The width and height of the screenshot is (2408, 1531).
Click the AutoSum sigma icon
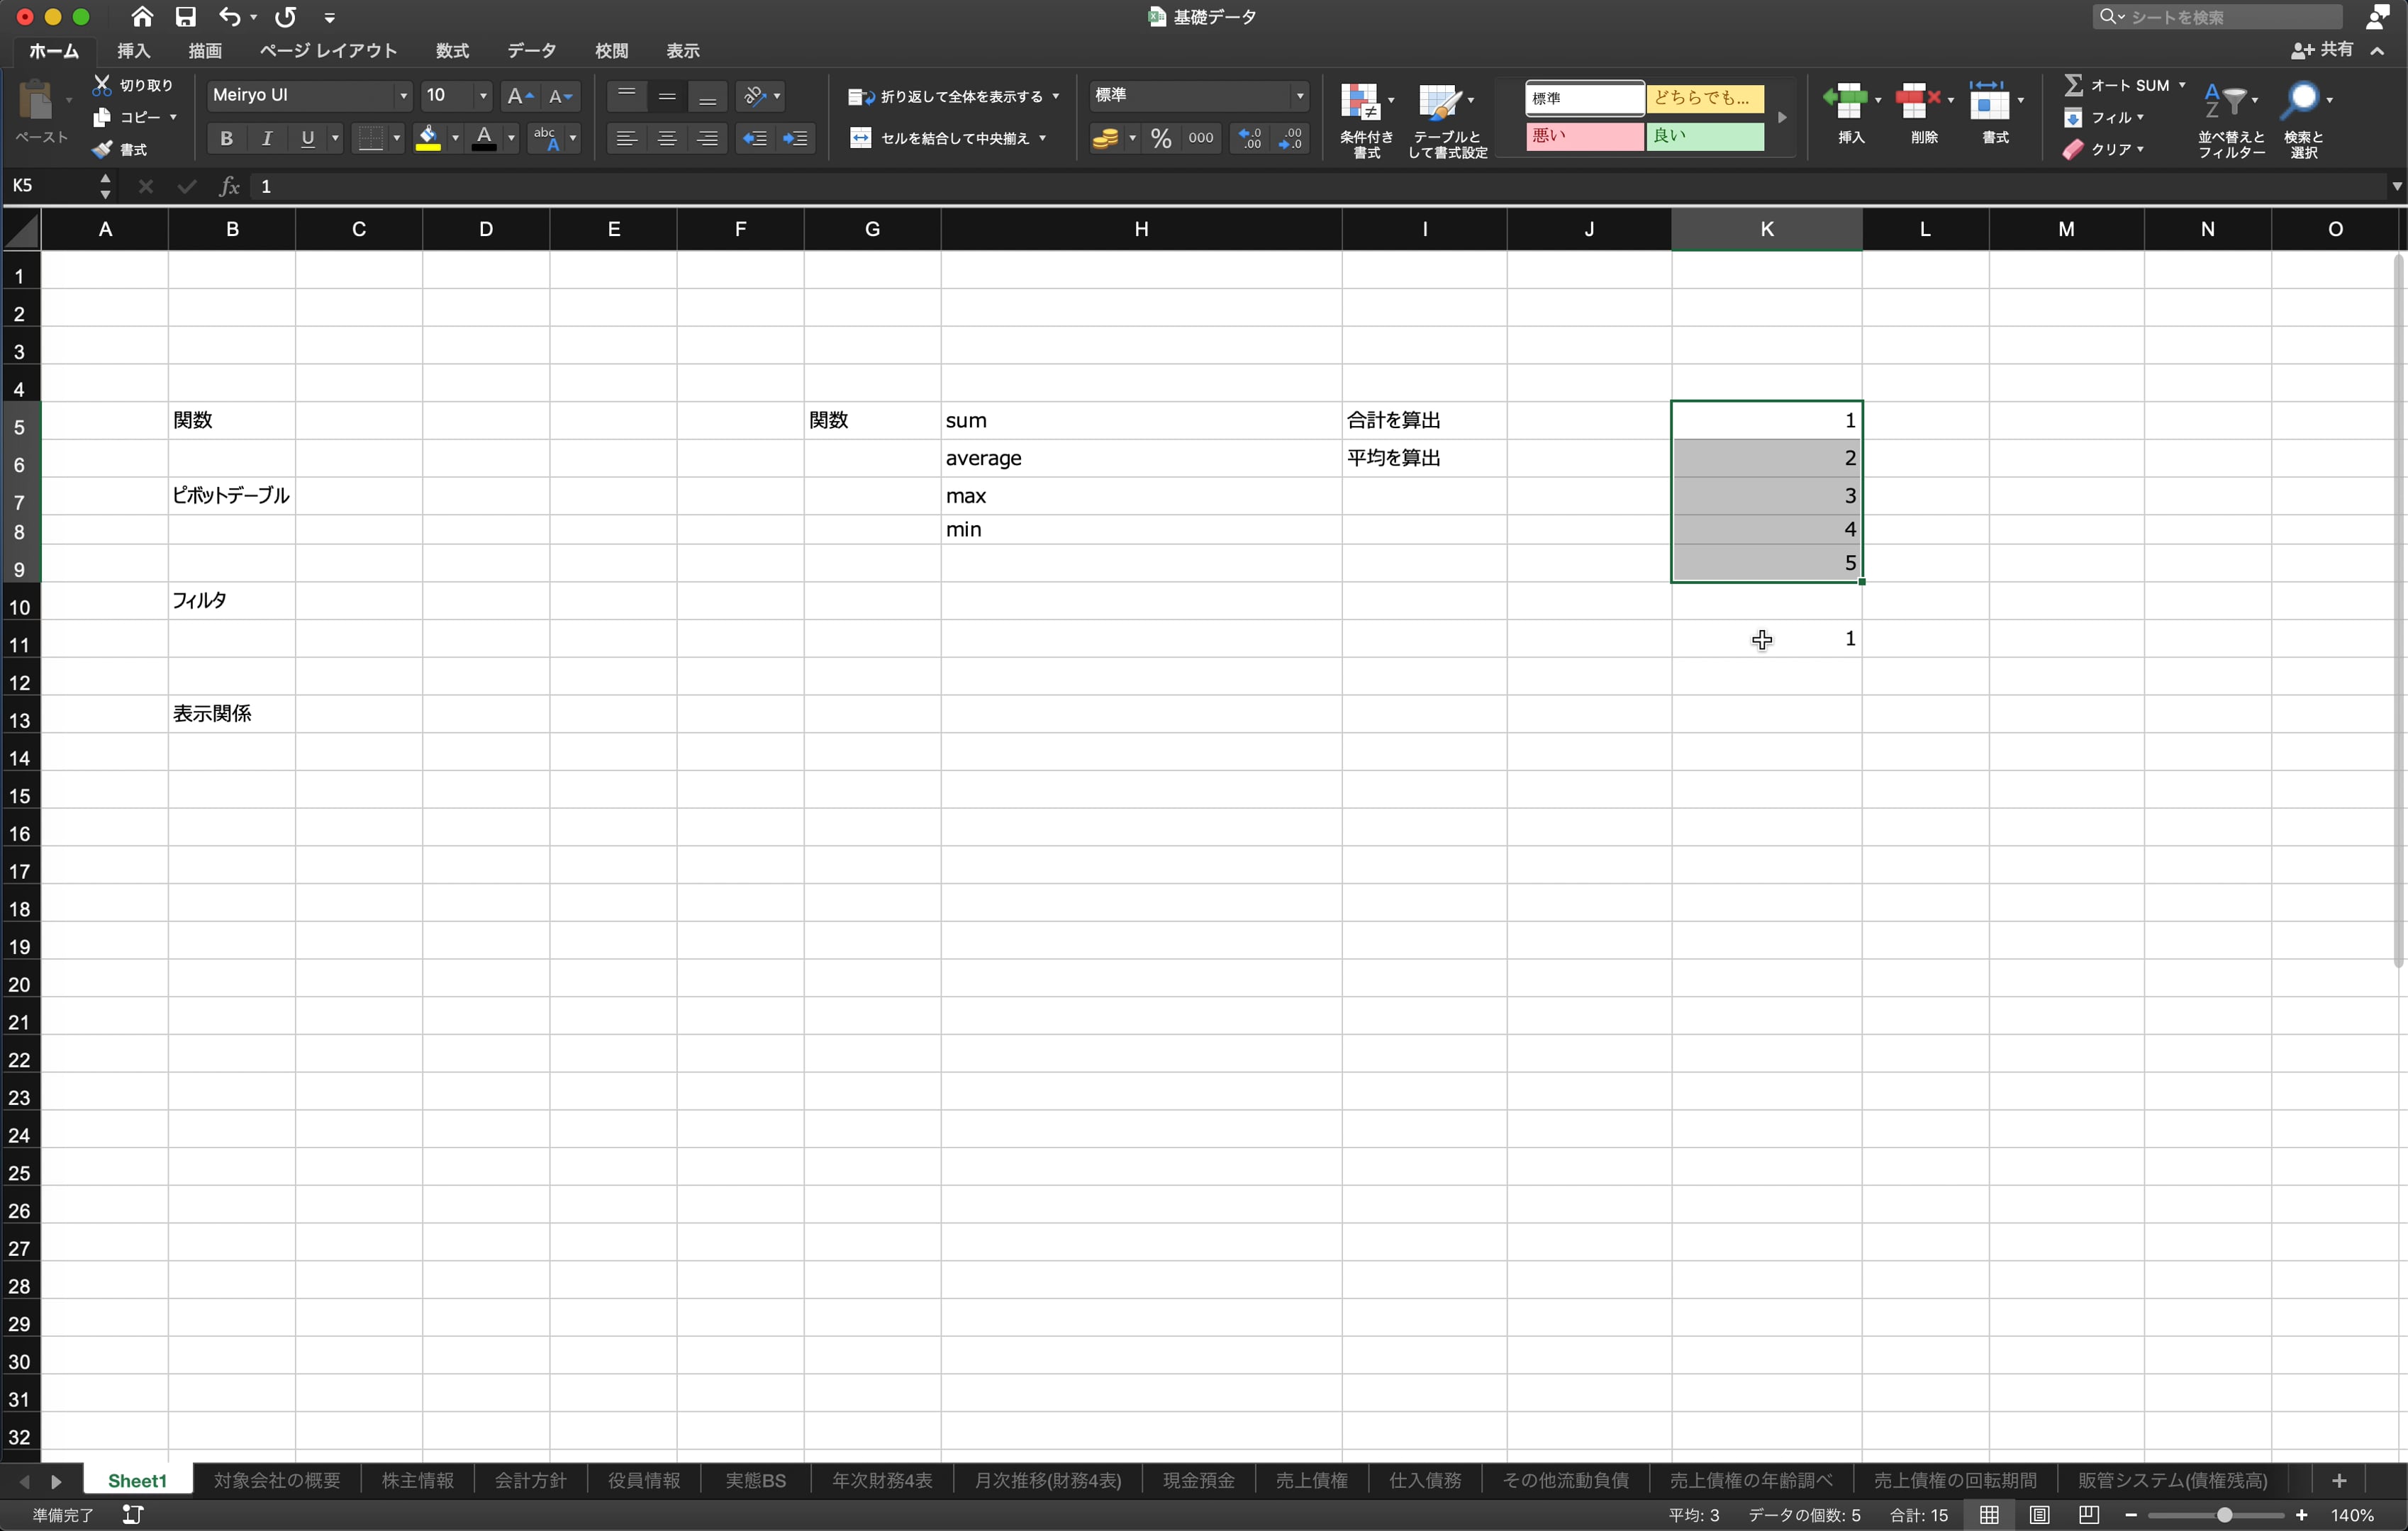(2074, 86)
